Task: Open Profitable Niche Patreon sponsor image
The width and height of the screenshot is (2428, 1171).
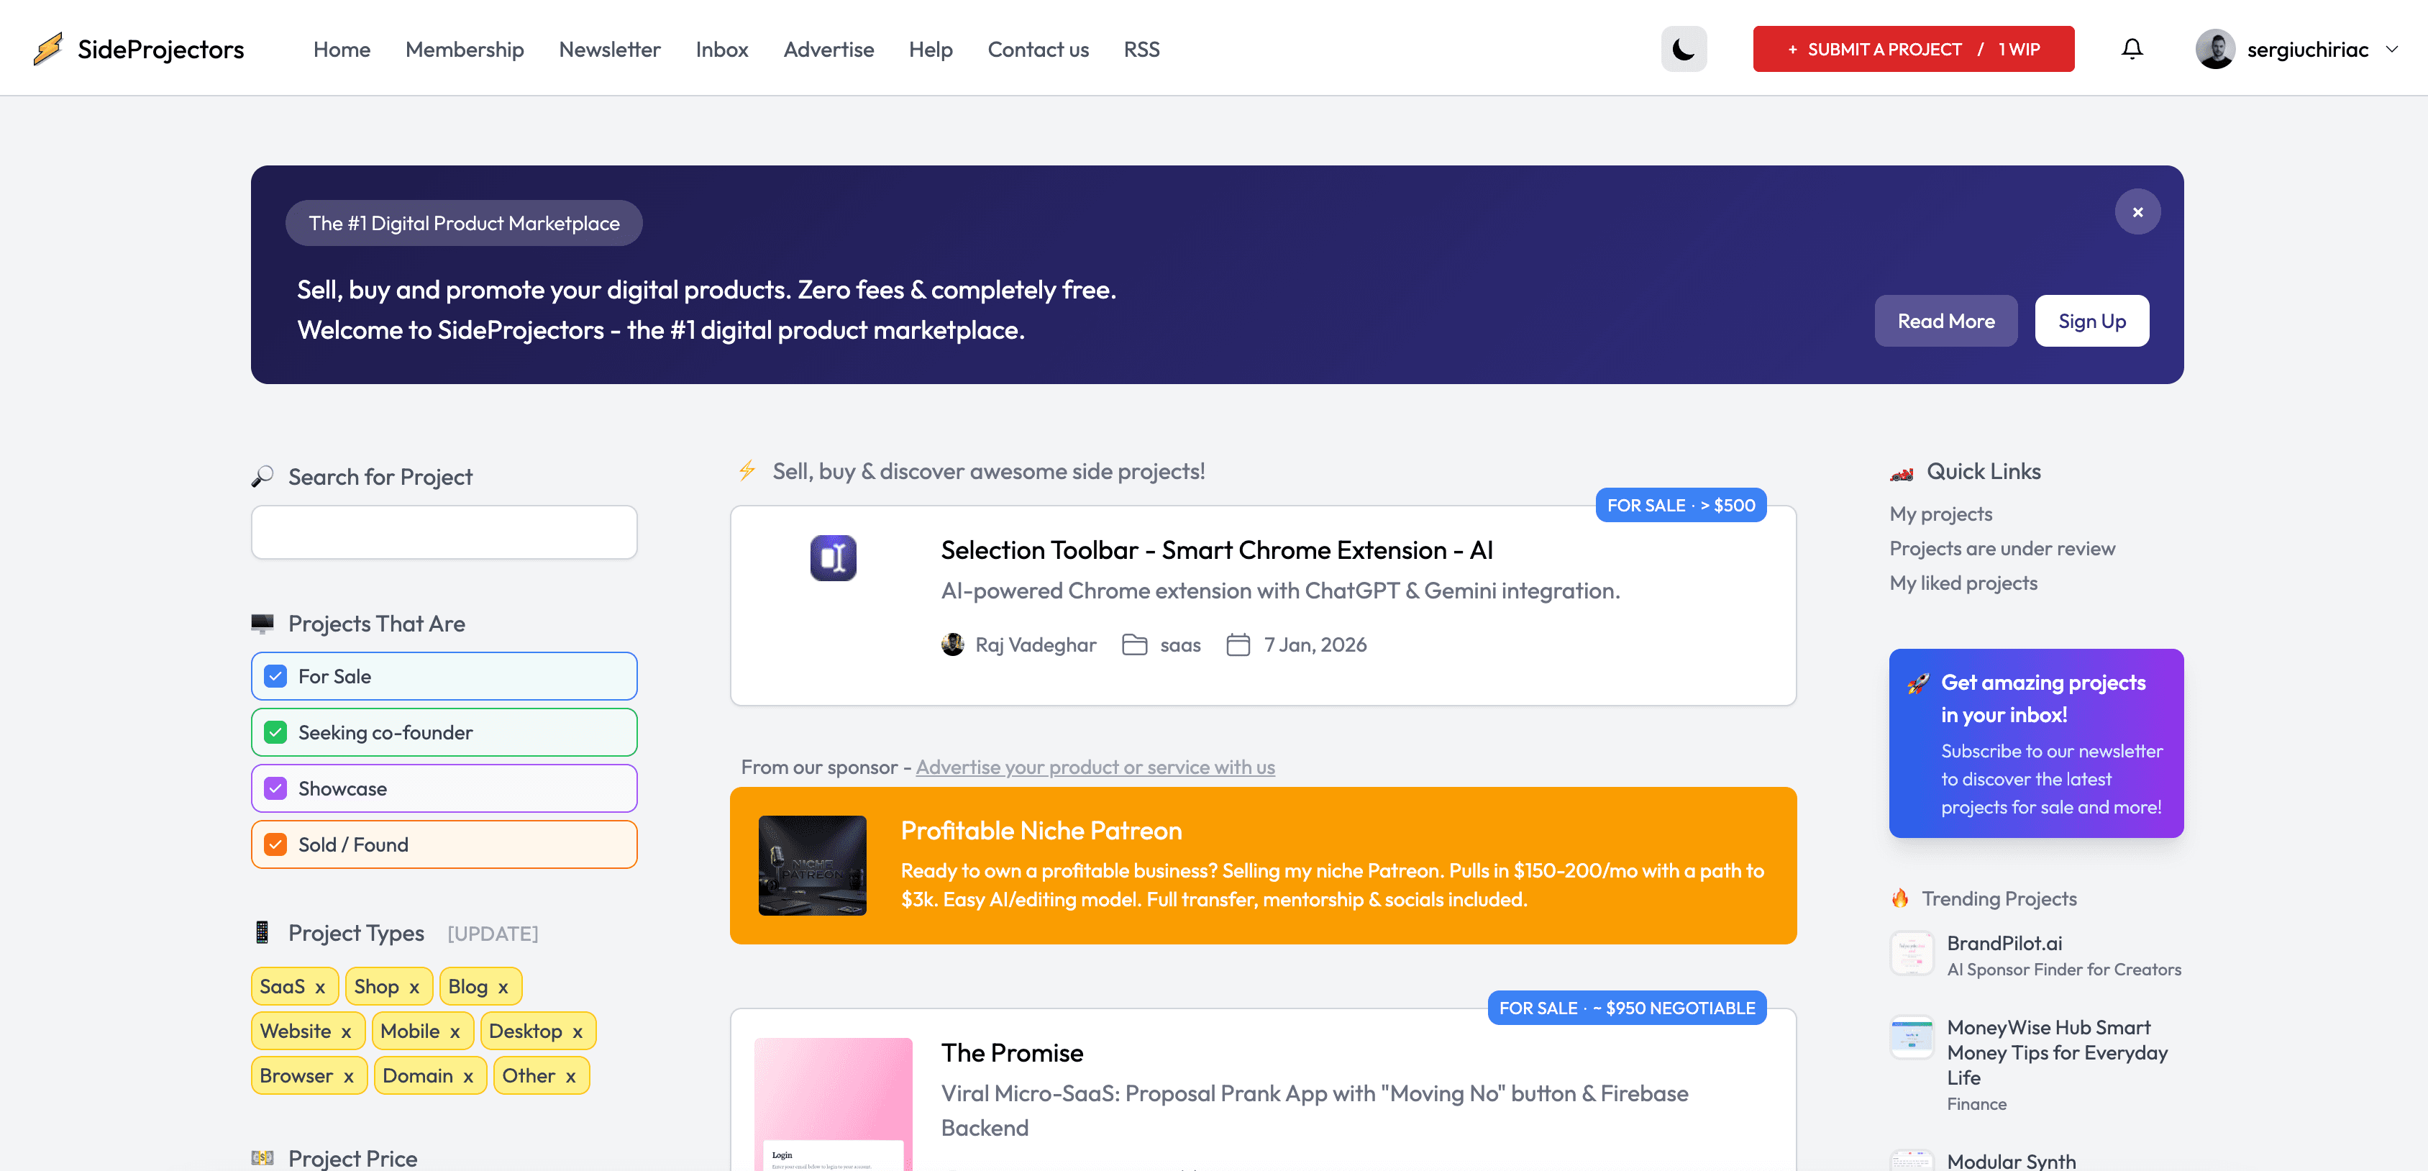Action: (x=813, y=865)
